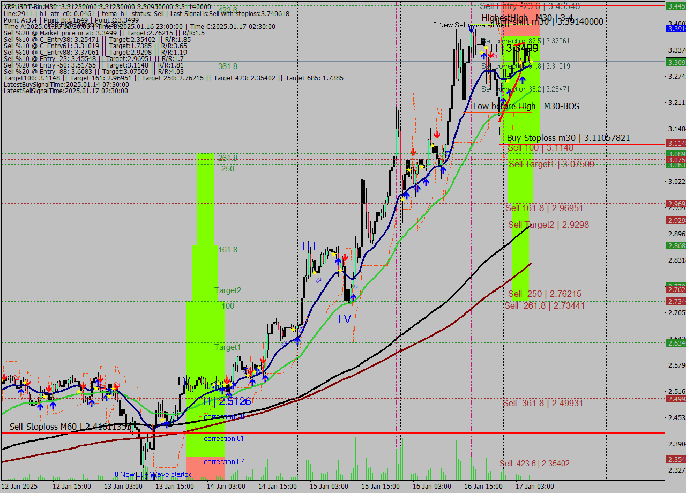686x493 pixels.
Task: Click the 'Sell Target2 | 2.9298' label
Action: [549, 225]
